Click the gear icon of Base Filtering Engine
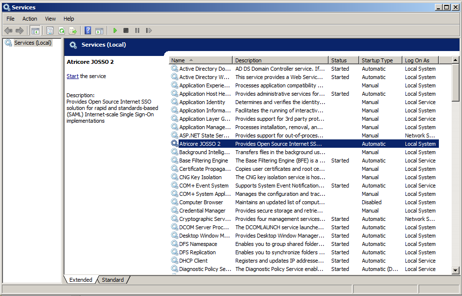This screenshot has width=462, height=296. [175, 160]
